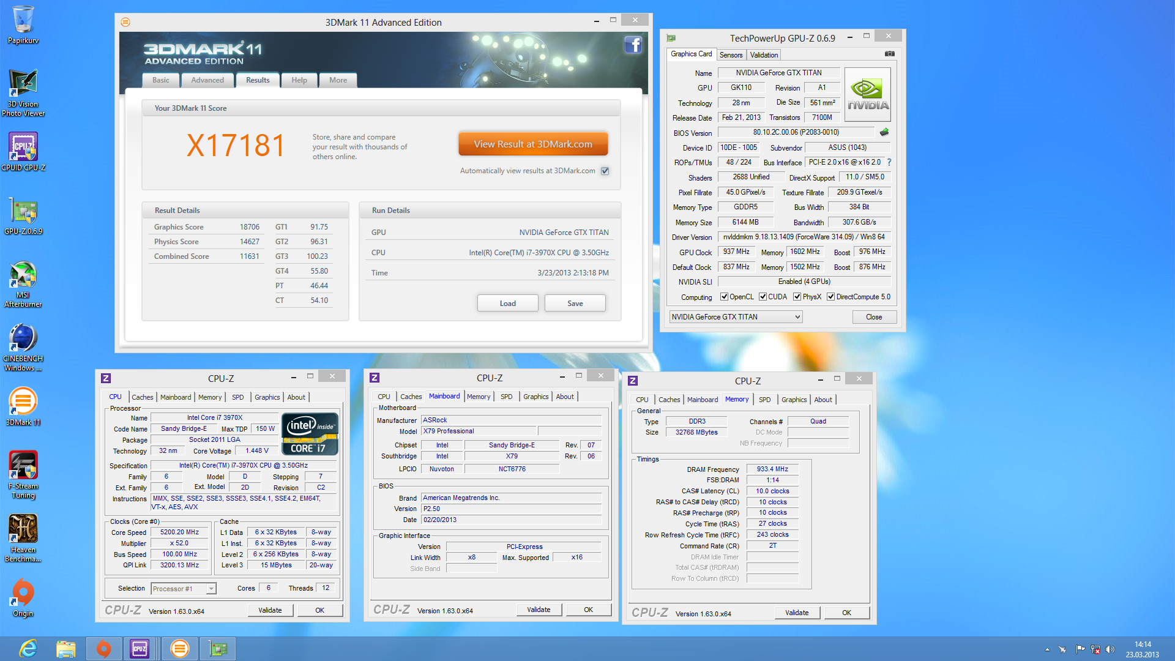Switch to CPU-Z taskbar icon

(x=140, y=648)
